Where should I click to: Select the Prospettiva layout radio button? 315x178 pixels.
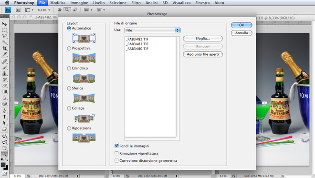(x=69, y=48)
